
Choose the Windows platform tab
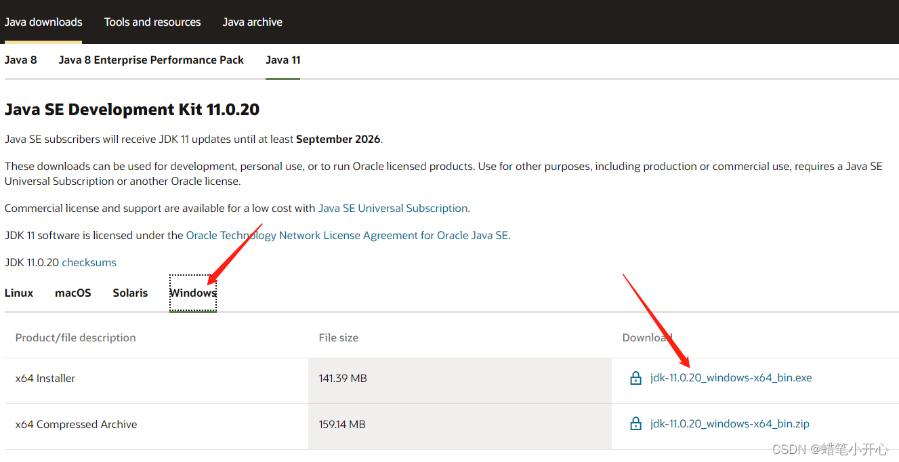[193, 293]
